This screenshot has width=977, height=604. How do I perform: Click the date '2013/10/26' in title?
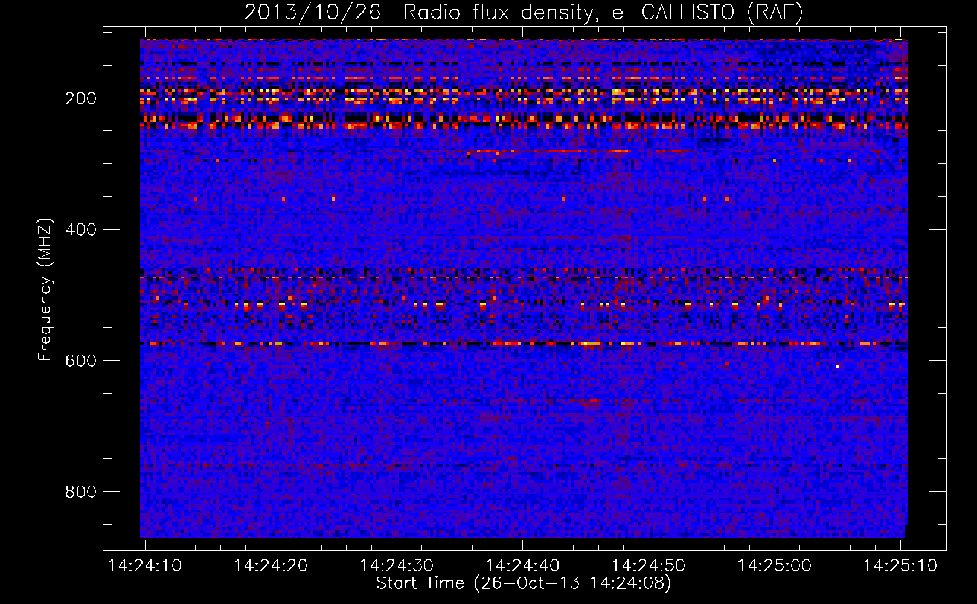[313, 13]
